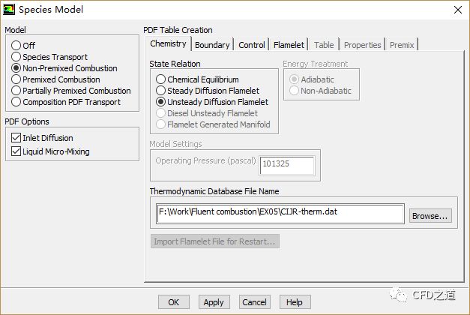The width and height of the screenshot is (470, 315).
Task: Click the Apply button
Action: [214, 302]
